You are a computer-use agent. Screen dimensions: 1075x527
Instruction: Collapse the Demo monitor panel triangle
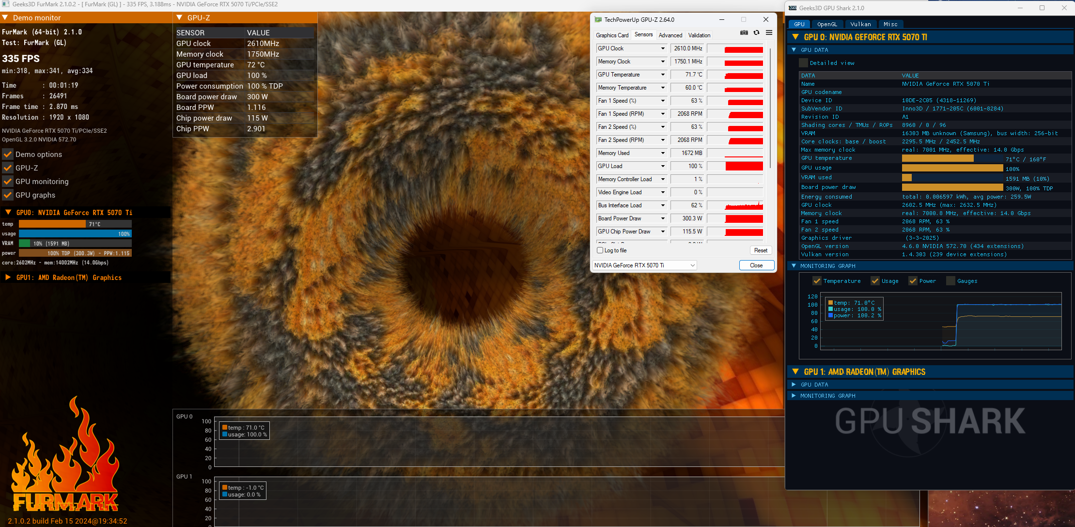[5, 18]
